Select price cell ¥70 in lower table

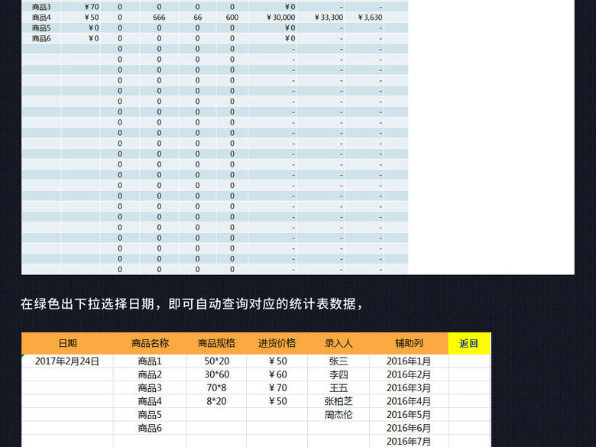[x=277, y=387]
